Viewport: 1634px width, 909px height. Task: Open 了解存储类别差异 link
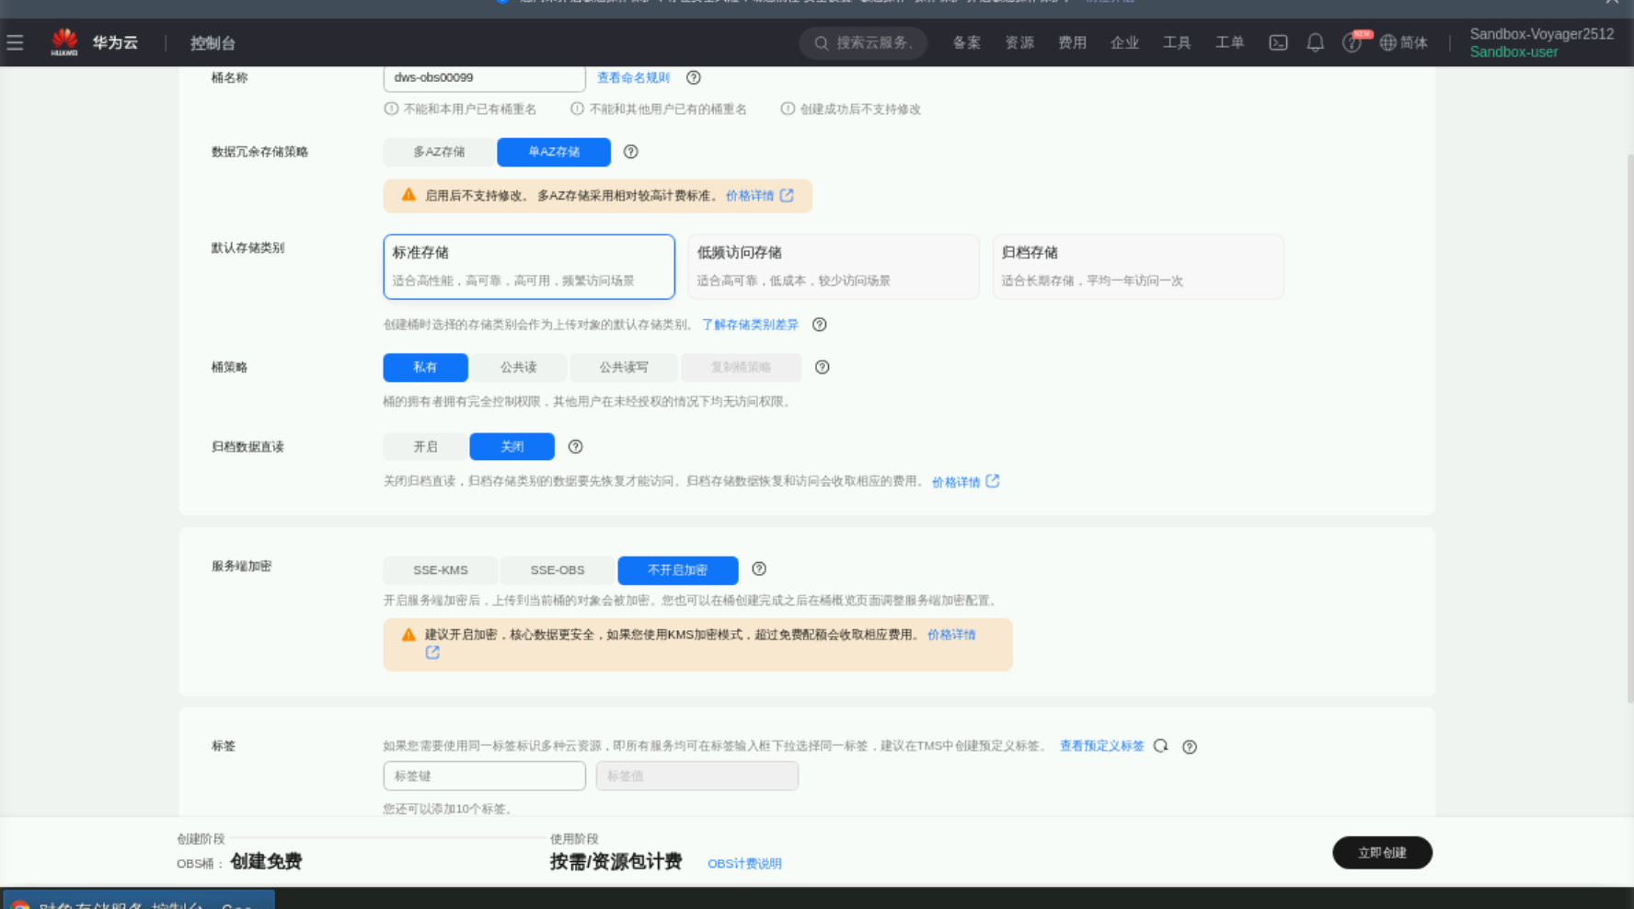coord(750,324)
